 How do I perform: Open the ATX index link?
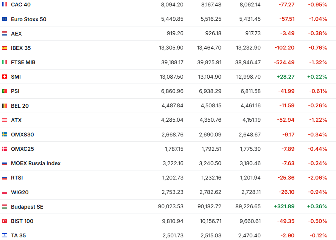pyautogui.click(x=16, y=120)
